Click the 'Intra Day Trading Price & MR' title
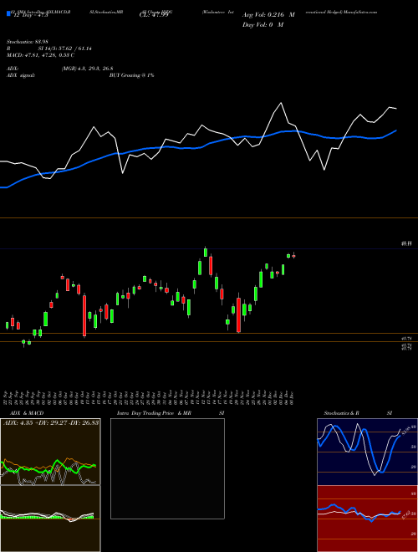Viewport: 418px width, 552px height. [x=154, y=413]
